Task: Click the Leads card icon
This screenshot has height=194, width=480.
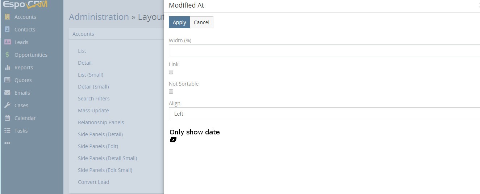Action: pyautogui.click(x=7, y=42)
